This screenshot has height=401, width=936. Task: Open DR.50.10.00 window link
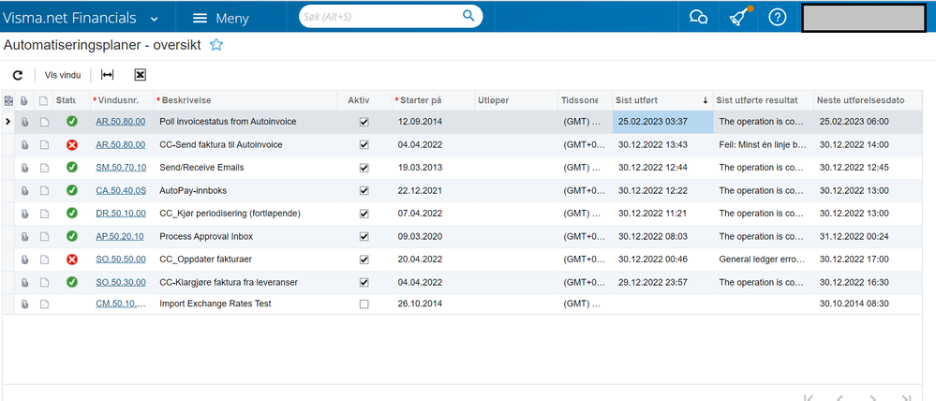[121, 213]
